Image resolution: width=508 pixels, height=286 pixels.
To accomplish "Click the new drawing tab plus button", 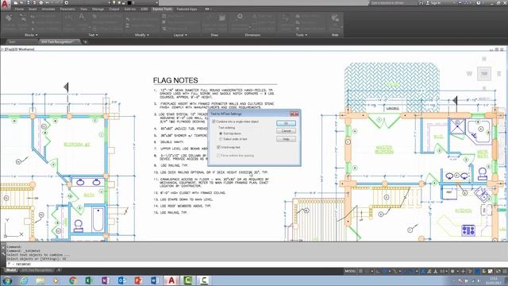I will point(85,42).
